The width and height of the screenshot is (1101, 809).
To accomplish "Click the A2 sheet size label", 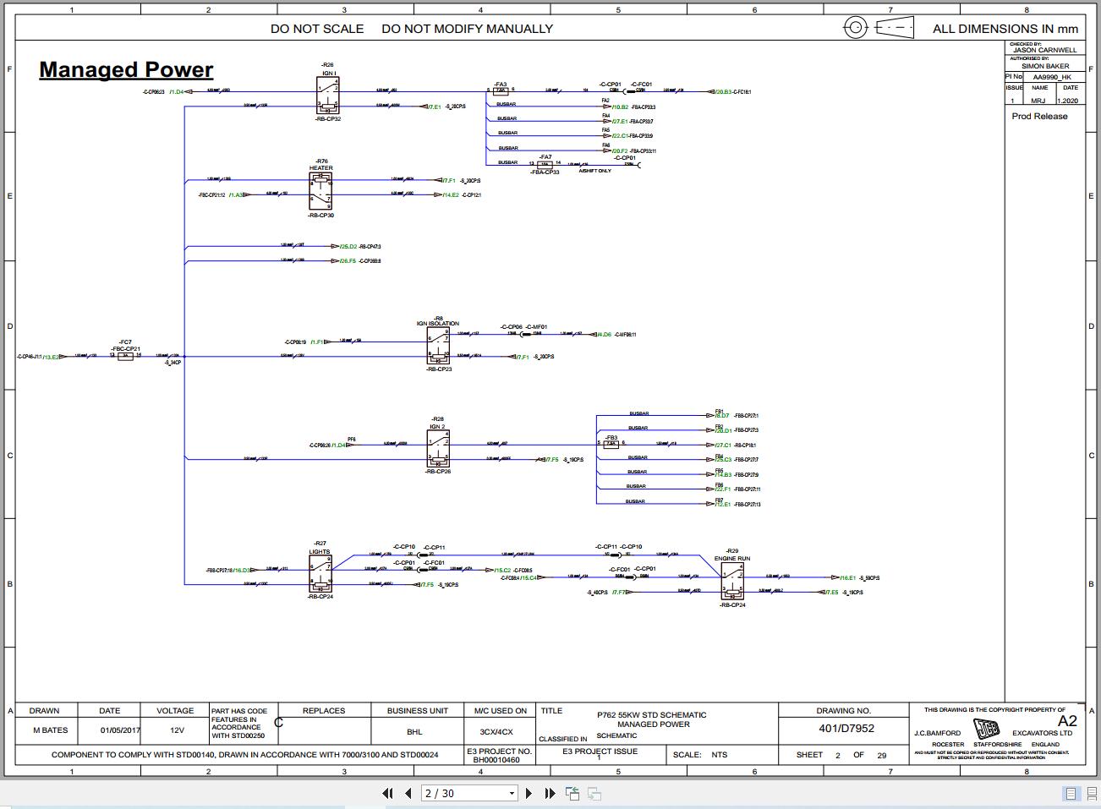I will tap(1067, 721).
